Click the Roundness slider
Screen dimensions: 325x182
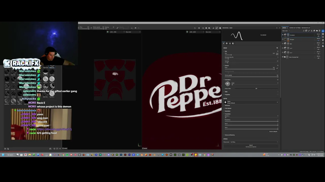(251, 121)
